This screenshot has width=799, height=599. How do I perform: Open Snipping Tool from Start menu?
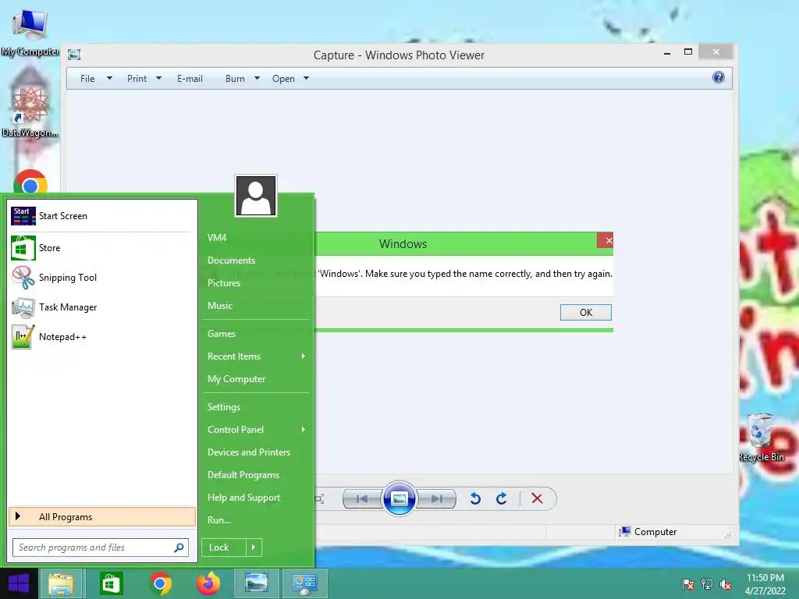101,278
